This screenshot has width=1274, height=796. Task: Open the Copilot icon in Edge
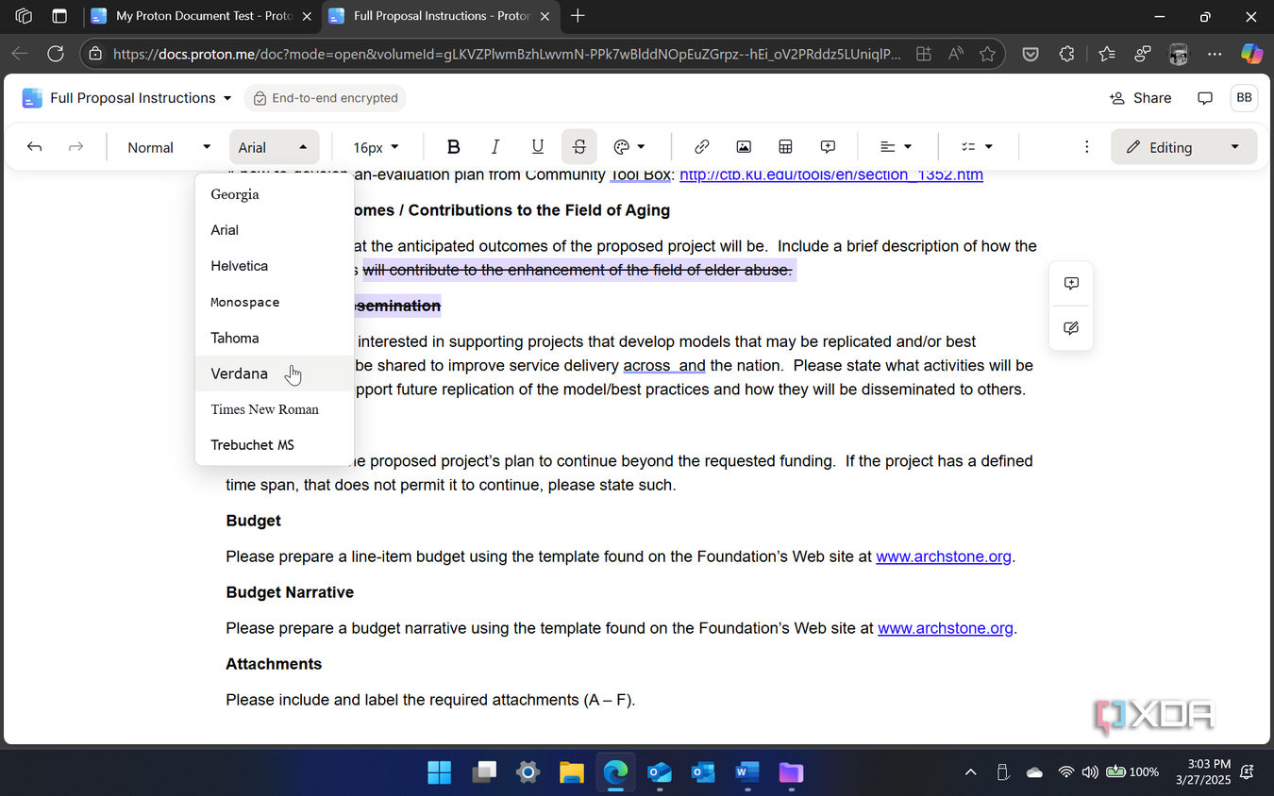tap(1251, 54)
